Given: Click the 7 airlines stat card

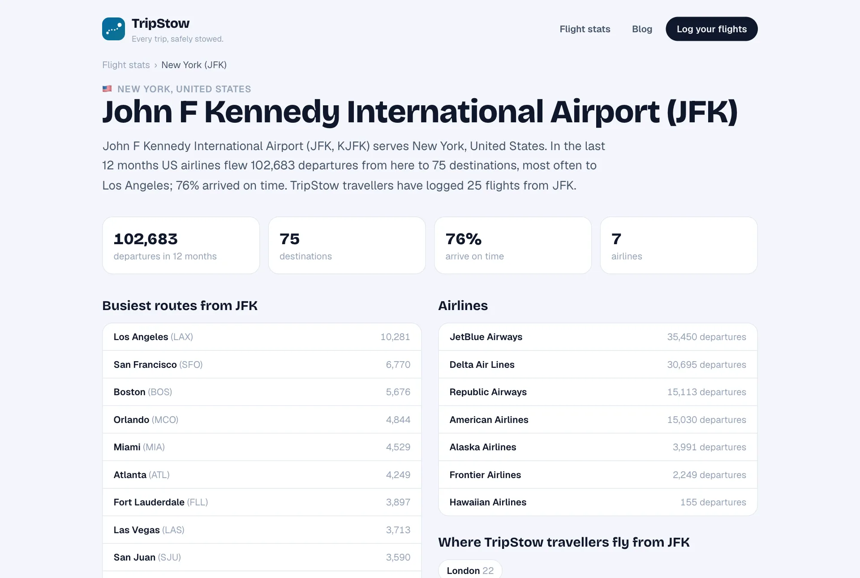Looking at the screenshot, I should (x=679, y=246).
